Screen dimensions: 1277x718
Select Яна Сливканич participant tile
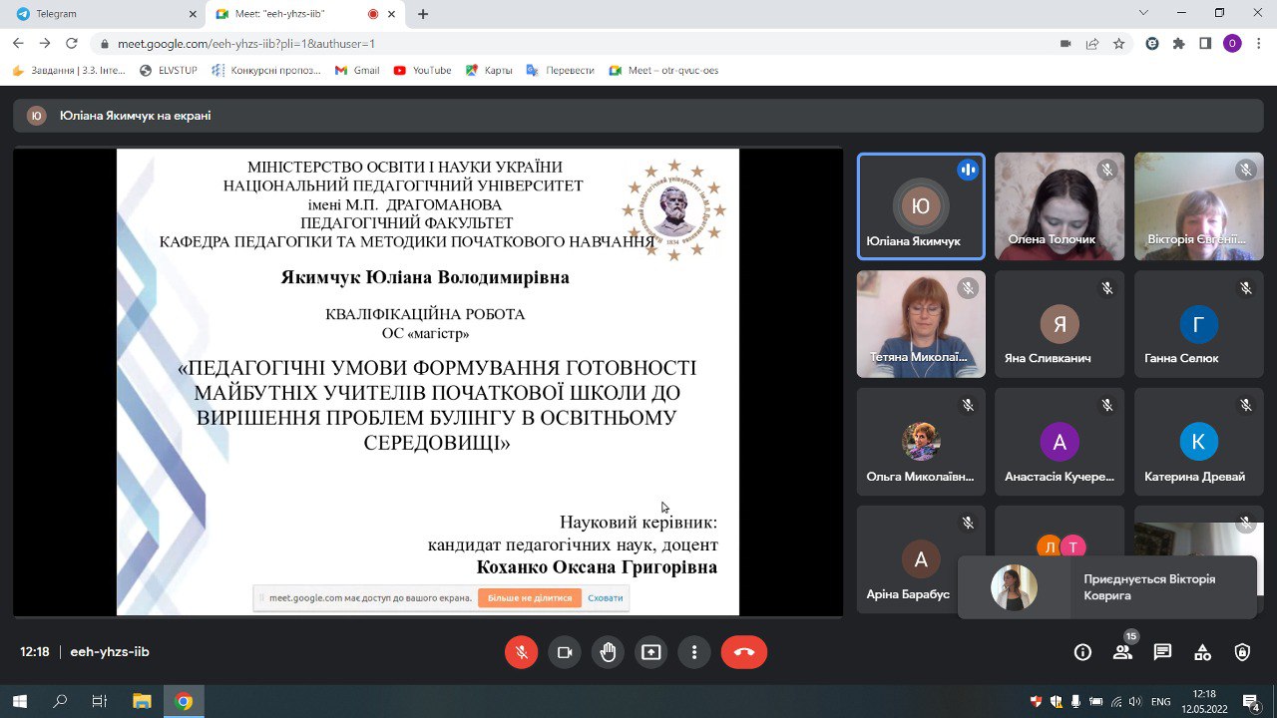[x=1060, y=324]
